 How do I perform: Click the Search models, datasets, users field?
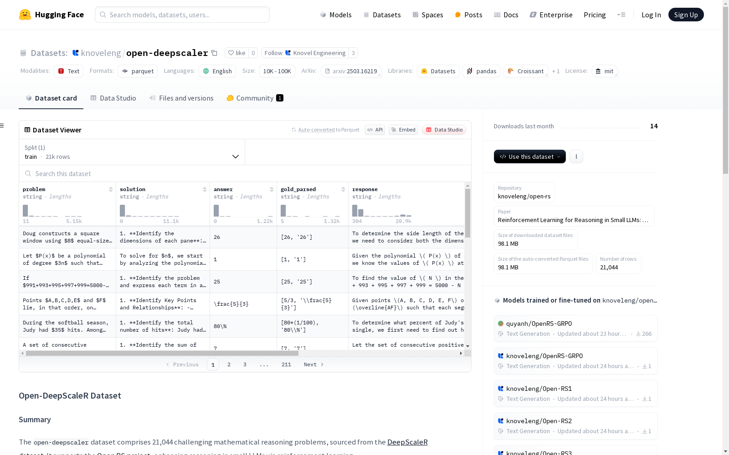coord(182,15)
